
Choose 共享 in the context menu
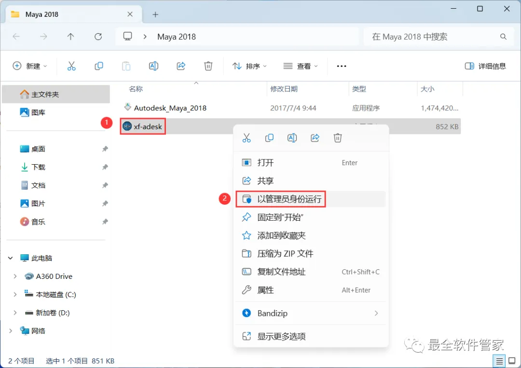coord(310,181)
